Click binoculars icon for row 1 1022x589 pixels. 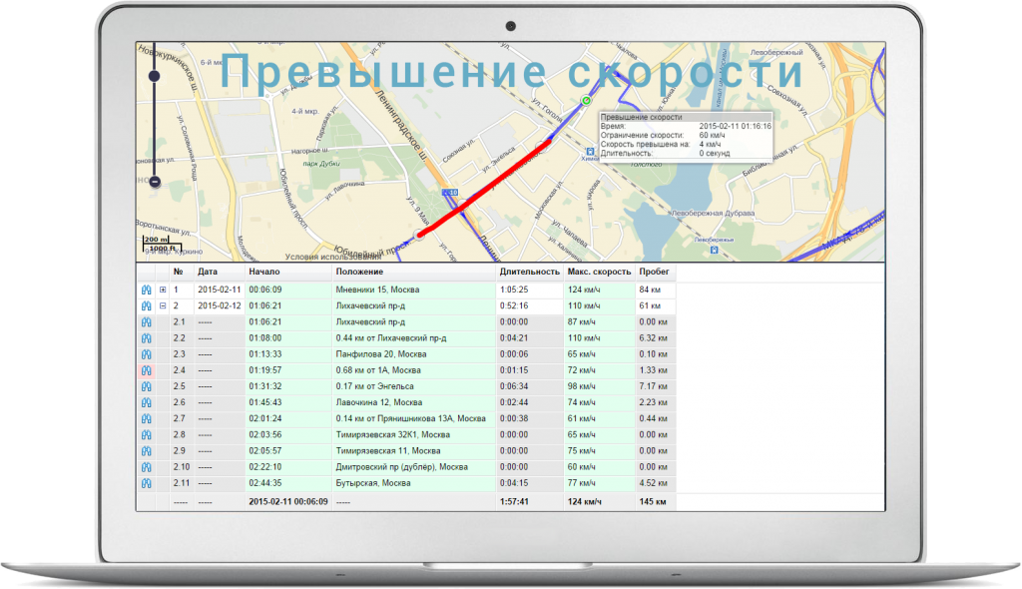[x=146, y=290]
